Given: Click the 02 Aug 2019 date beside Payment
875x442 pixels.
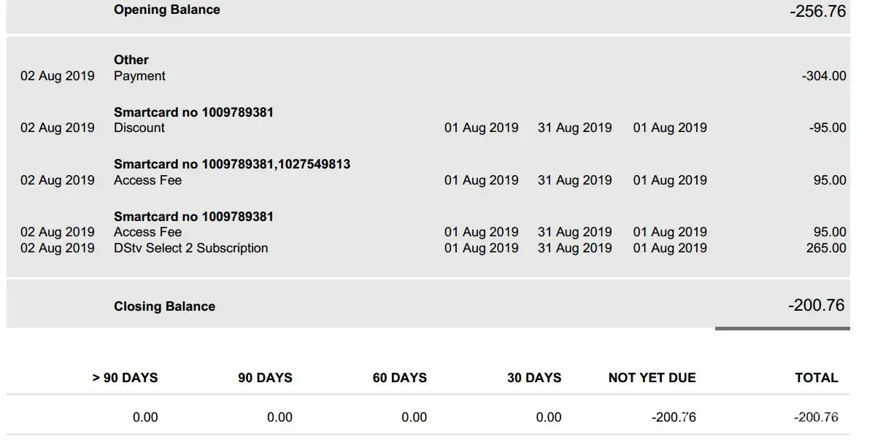Looking at the screenshot, I should pyautogui.click(x=57, y=76).
